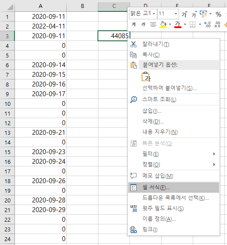Viewport: 227px width, 245px height.
Task: Click the comment icon beside 메모 삽입
Action: click(x=133, y=176)
